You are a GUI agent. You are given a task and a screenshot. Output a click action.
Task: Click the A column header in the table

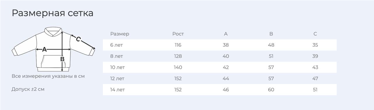pyautogui.click(x=226, y=34)
